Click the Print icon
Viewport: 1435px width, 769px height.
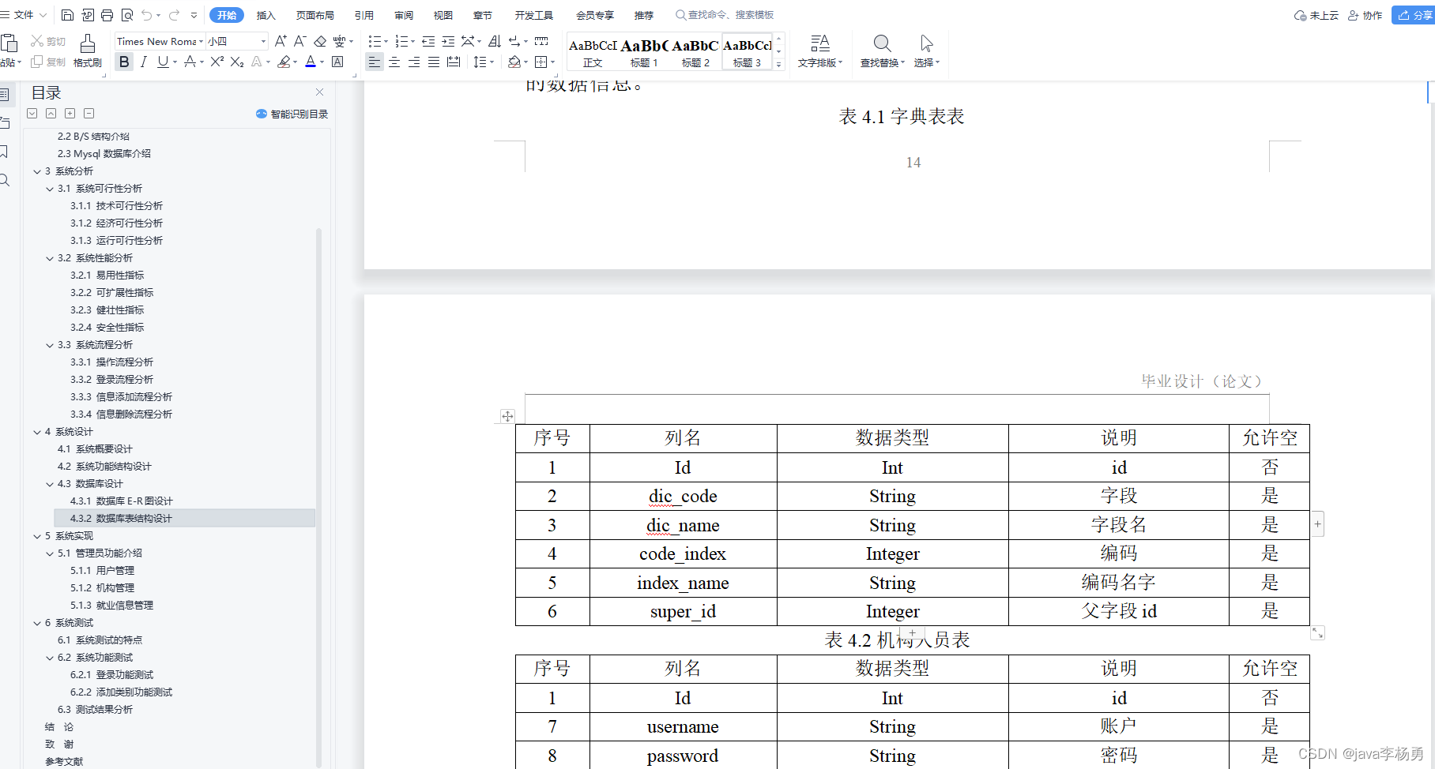107,15
